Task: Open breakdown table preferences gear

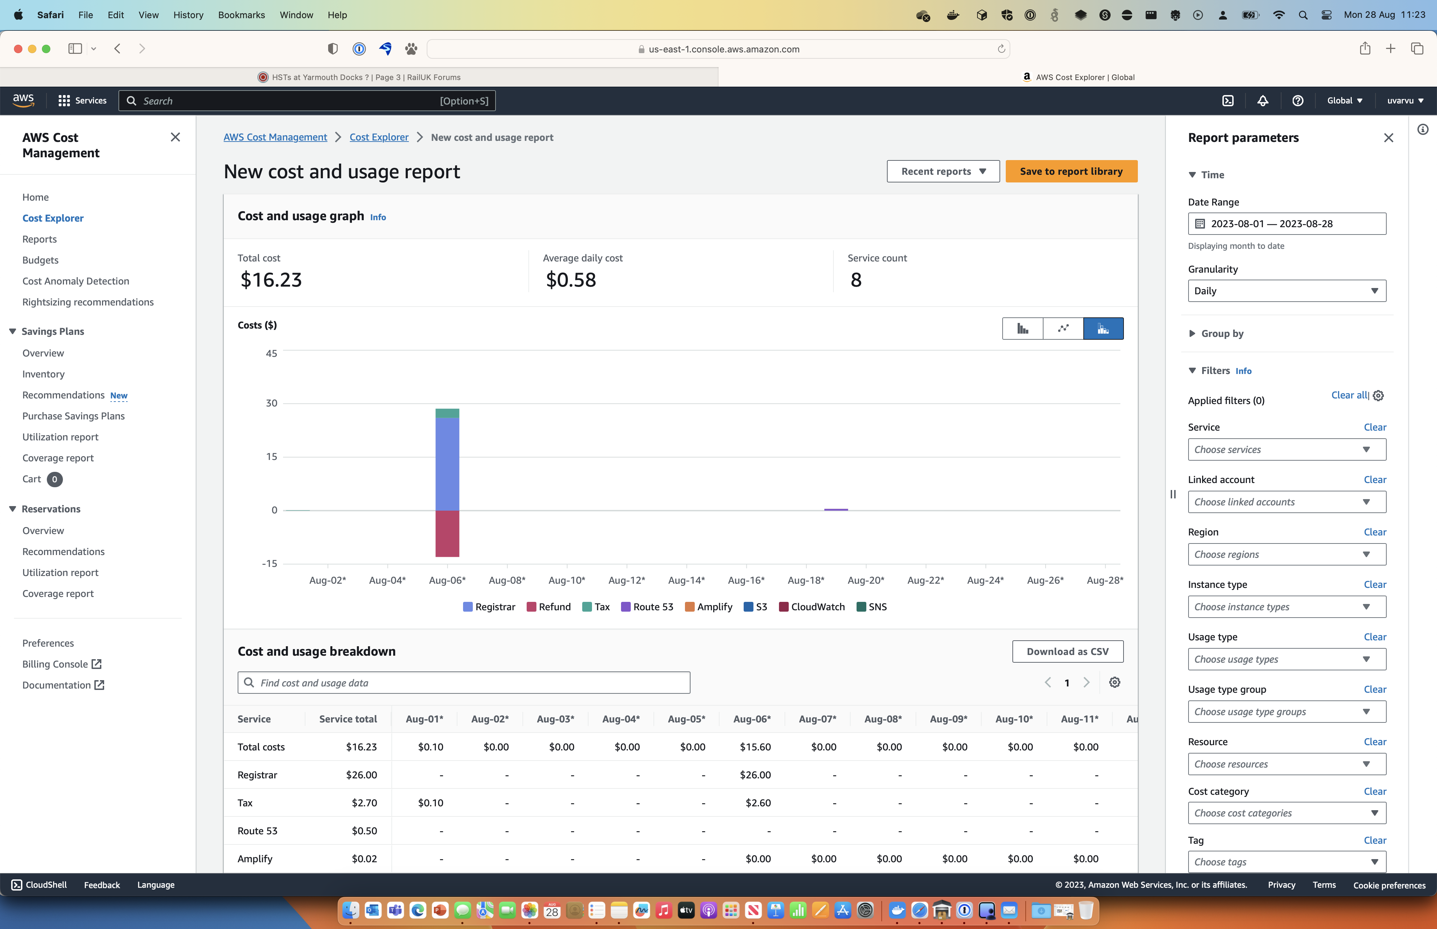Action: pyautogui.click(x=1114, y=682)
